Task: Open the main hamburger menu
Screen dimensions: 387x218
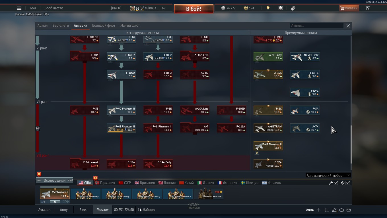Action: pos(19,8)
